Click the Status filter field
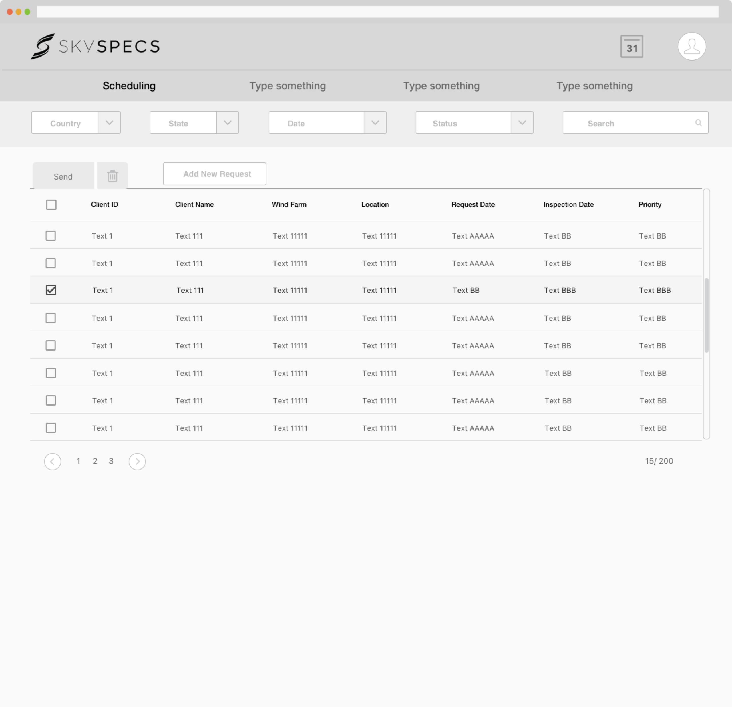This screenshot has height=707, width=732. (x=463, y=122)
